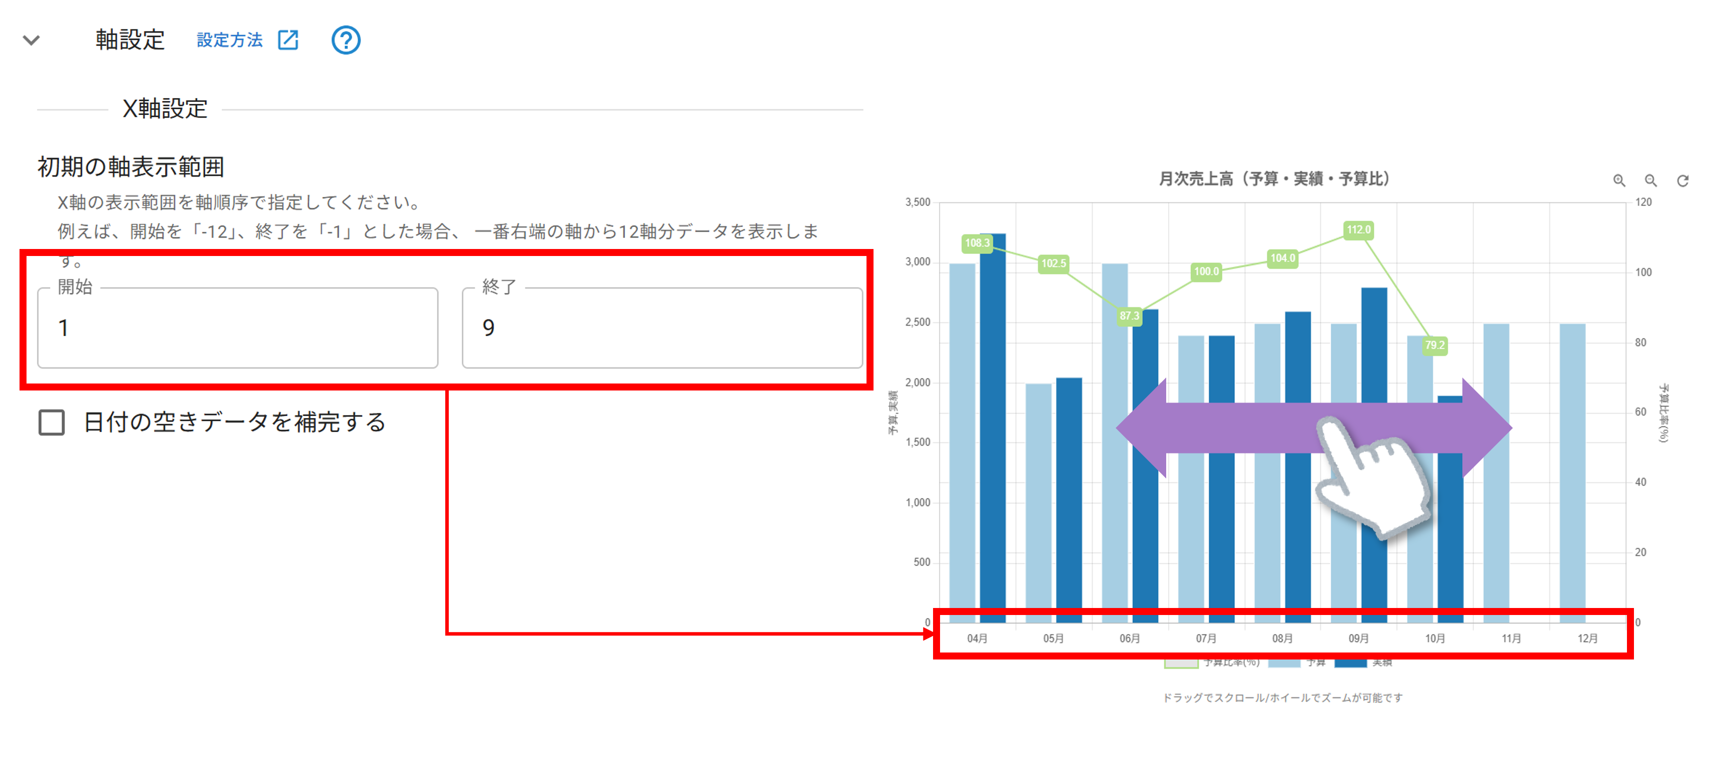Enable 日付の空きデータを補完する checkbox
Image resolution: width=1715 pixels, height=761 pixels.
[x=51, y=422]
